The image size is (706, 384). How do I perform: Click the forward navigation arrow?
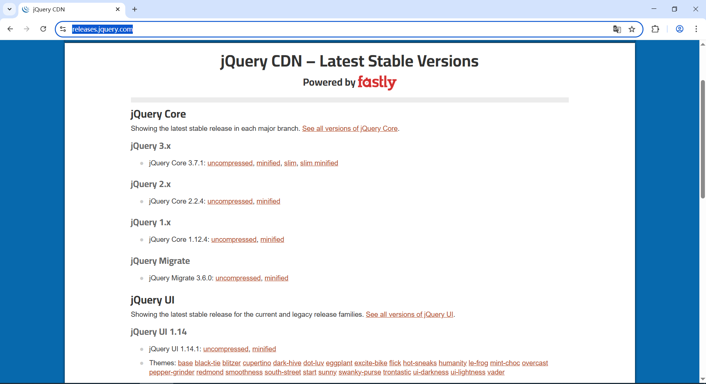click(26, 29)
